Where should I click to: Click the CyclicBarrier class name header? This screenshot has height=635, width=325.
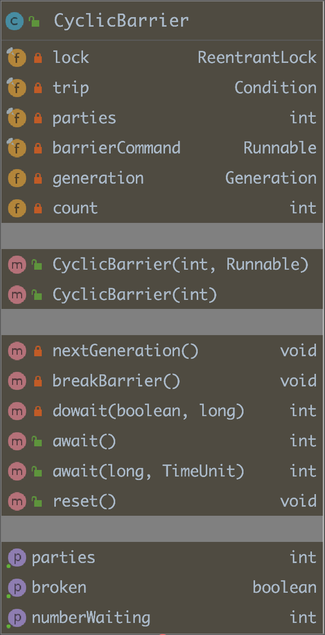point(121,21)
